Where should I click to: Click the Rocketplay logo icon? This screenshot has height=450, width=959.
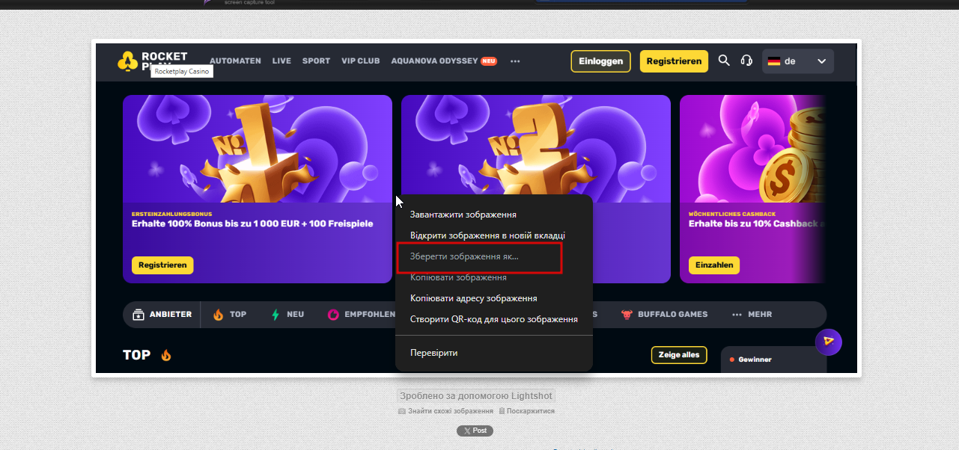point(127,61)
